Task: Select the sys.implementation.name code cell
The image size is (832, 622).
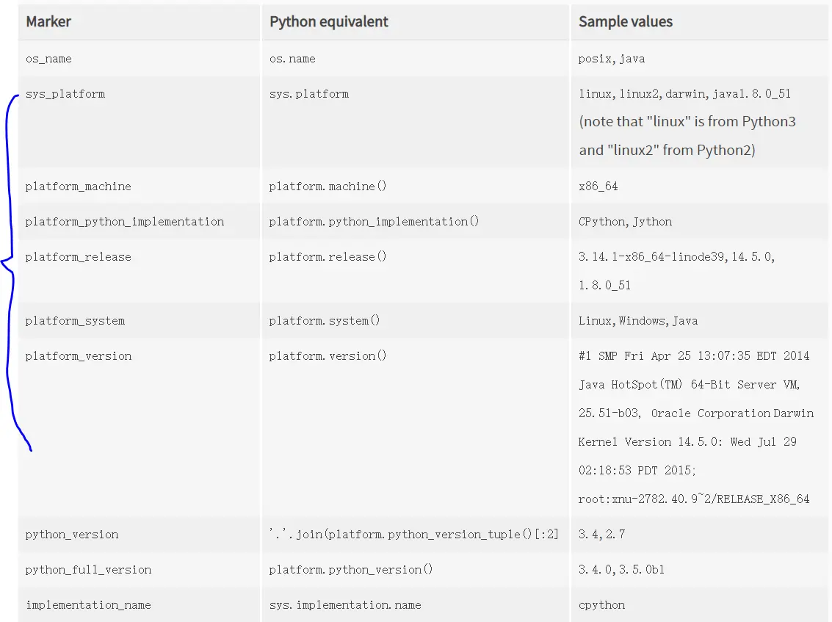Action: tap(345, 605)
